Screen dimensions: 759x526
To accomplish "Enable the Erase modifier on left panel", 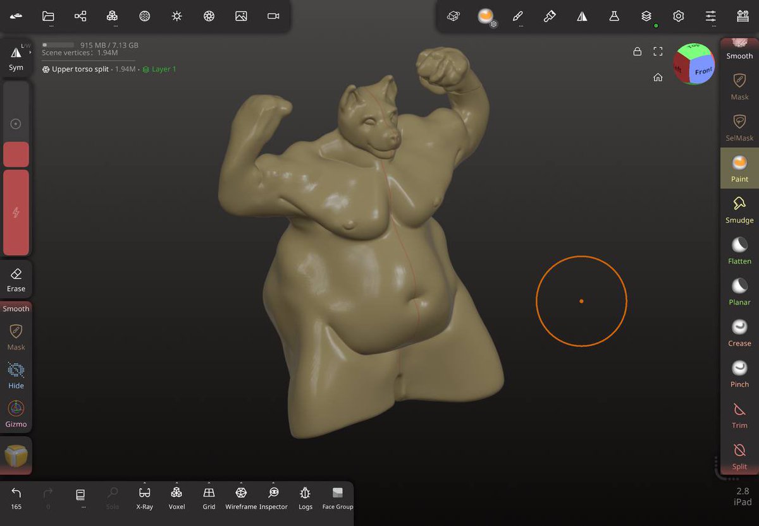I will pos(16,280).
